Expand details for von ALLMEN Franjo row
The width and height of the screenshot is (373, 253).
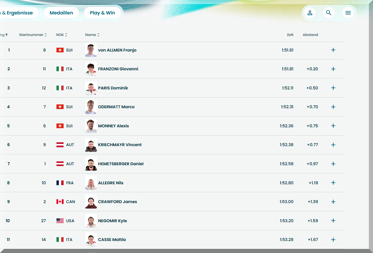(x=333, y=50)
